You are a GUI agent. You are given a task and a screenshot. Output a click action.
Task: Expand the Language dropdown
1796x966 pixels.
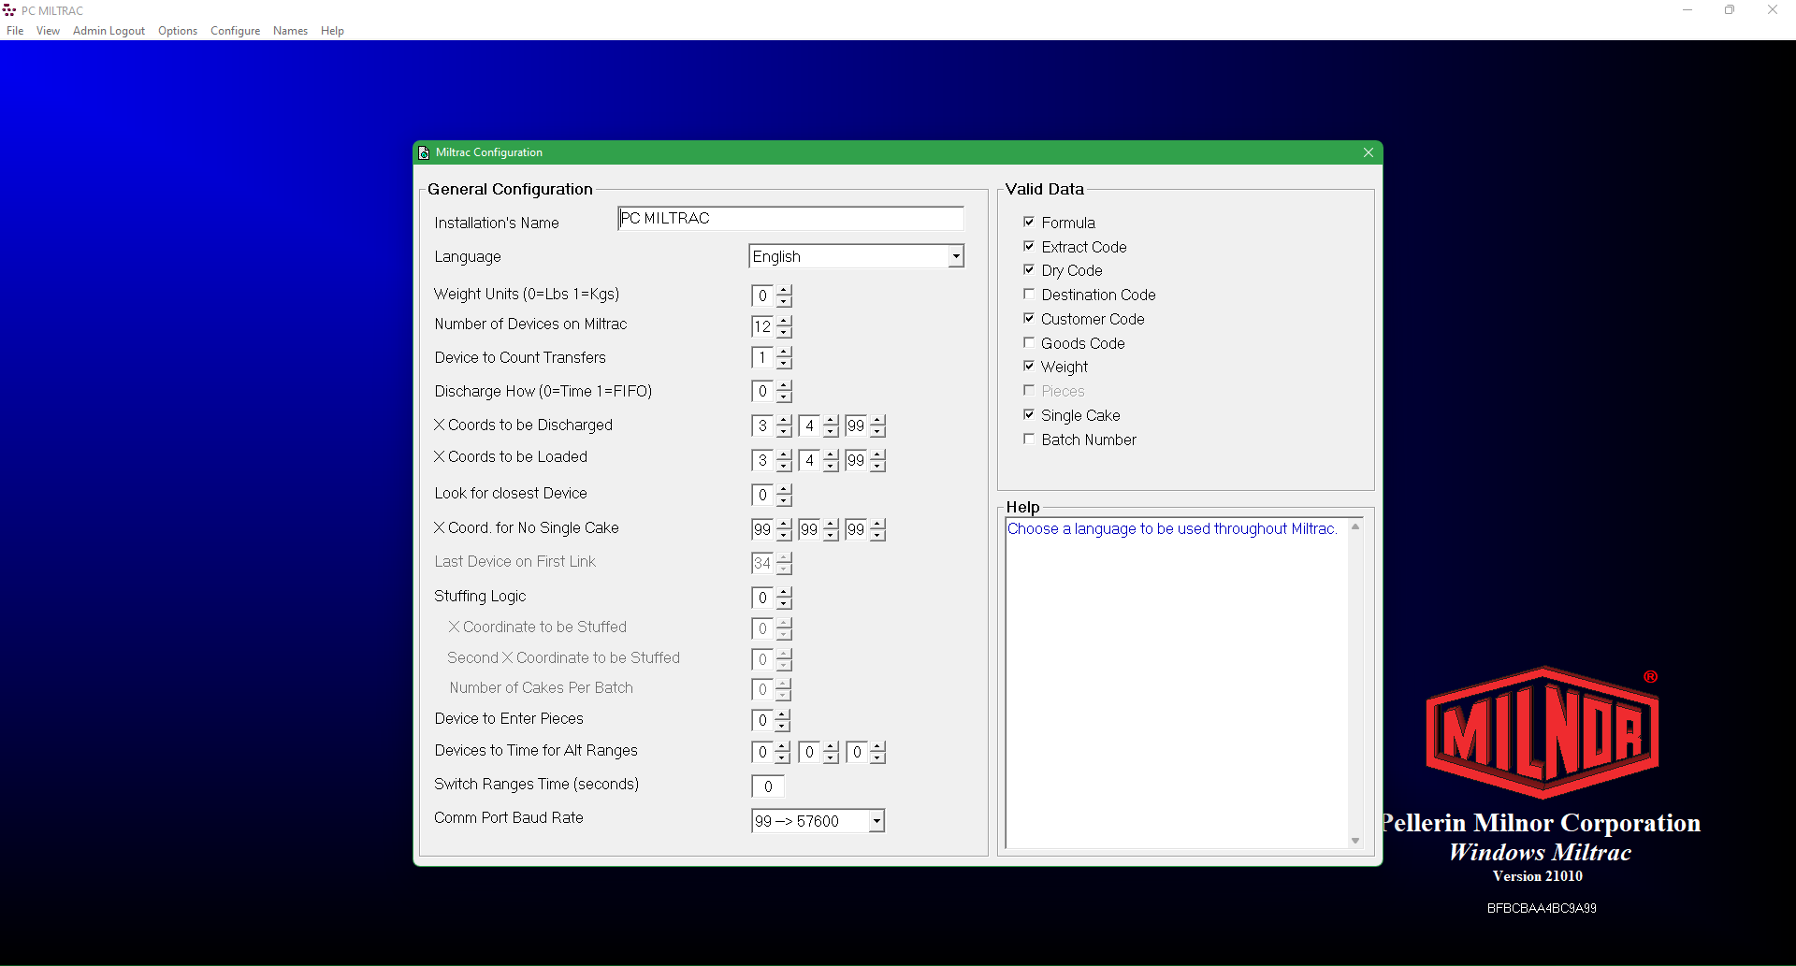click(x=955, y=256)
